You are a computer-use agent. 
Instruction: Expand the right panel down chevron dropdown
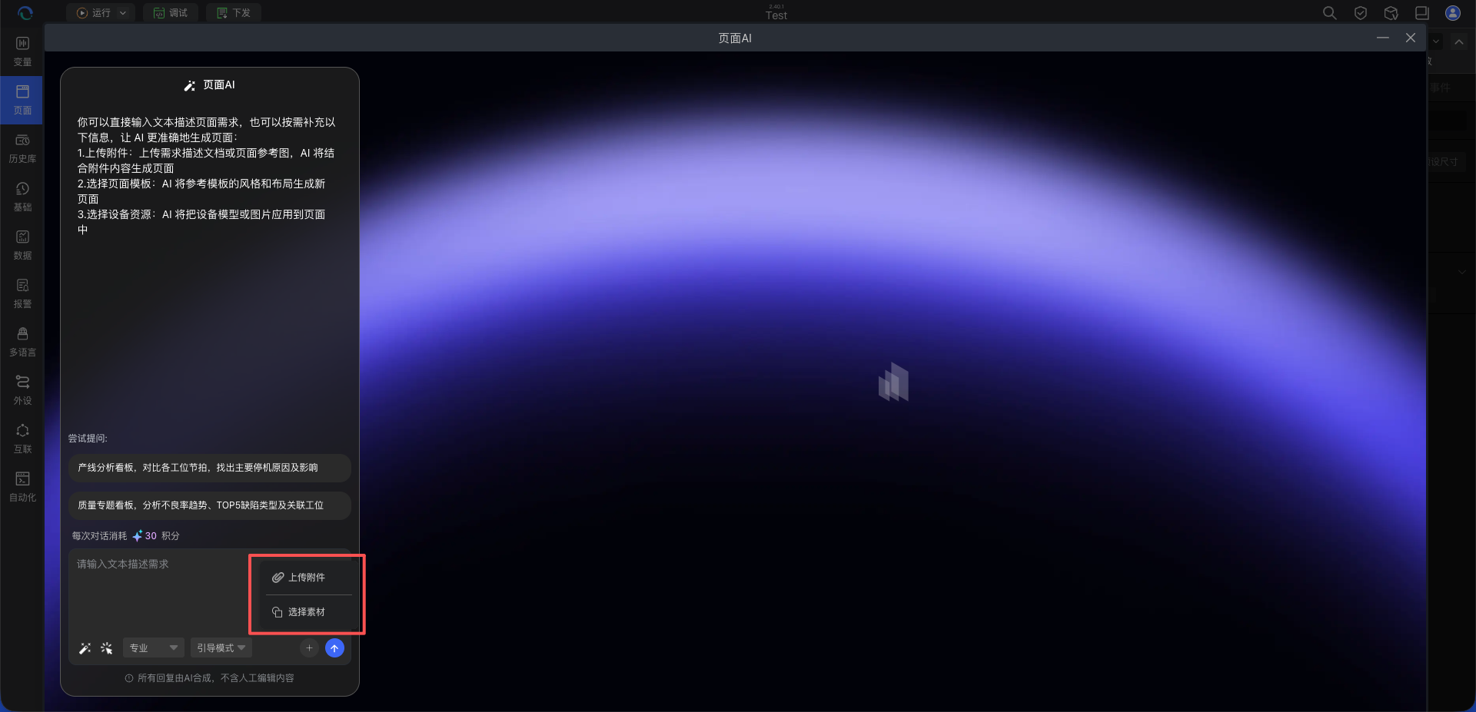pyautogui.click(x=1435, y=42)
